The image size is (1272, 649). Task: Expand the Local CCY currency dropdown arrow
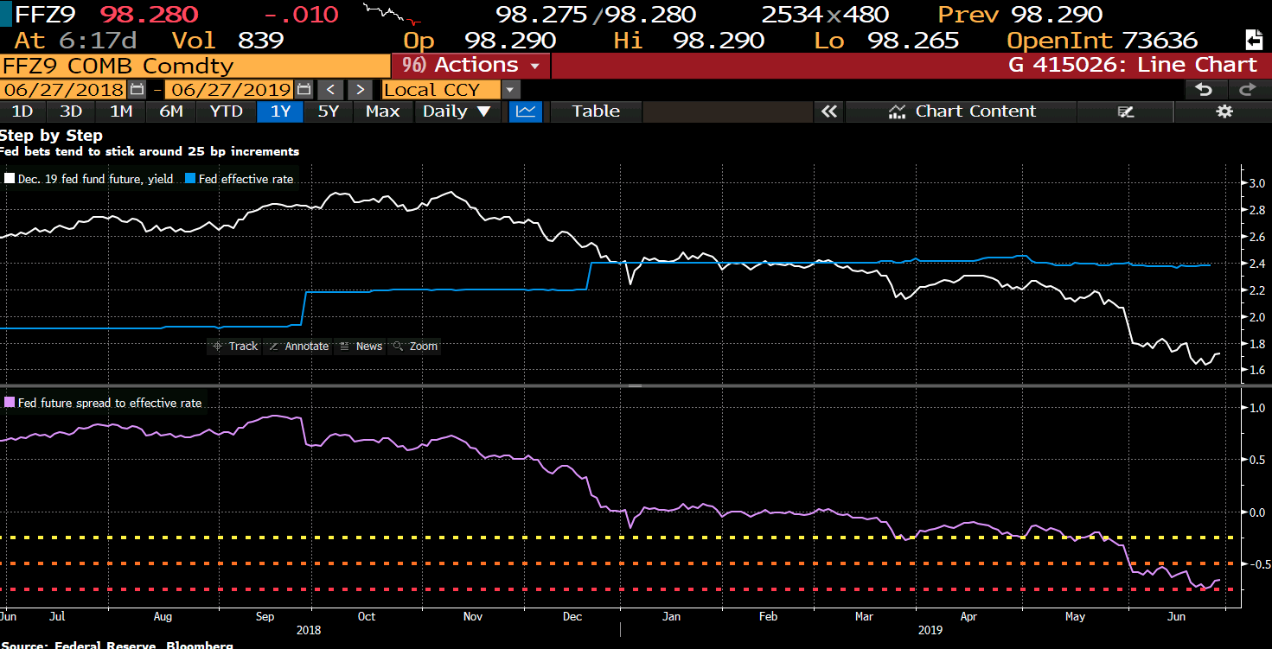tap(511, 90)
